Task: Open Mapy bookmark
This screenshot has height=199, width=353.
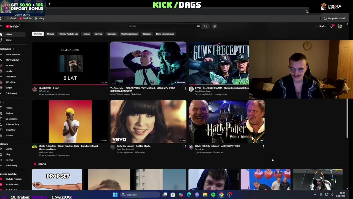Action: tap(39, 19)
